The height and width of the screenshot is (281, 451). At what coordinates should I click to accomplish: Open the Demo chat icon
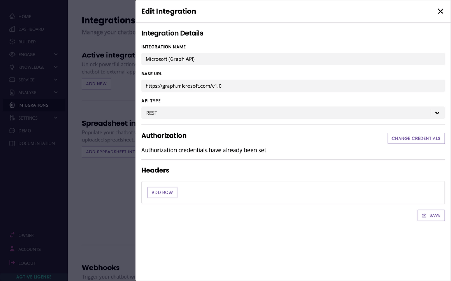click(12, 130)
